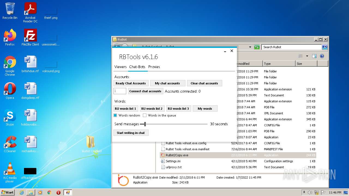
Task: Select the Google Chrome desktop icon
Action: 10,66
